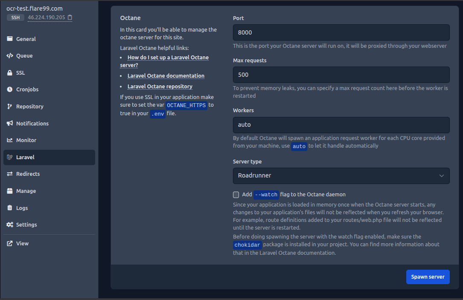Open the Manage sidebar item
Viewport: 463px width, 300px height.
tap(26, 191)
